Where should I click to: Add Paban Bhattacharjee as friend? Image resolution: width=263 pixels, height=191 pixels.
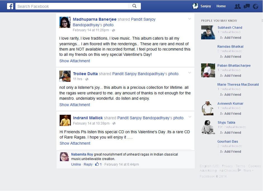coord(231,76)
